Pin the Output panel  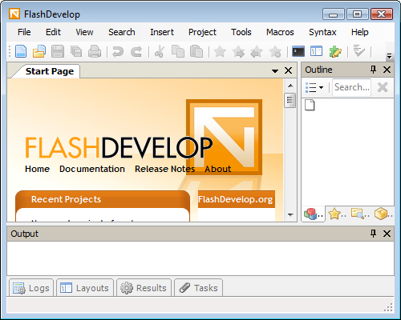(373, 234)
